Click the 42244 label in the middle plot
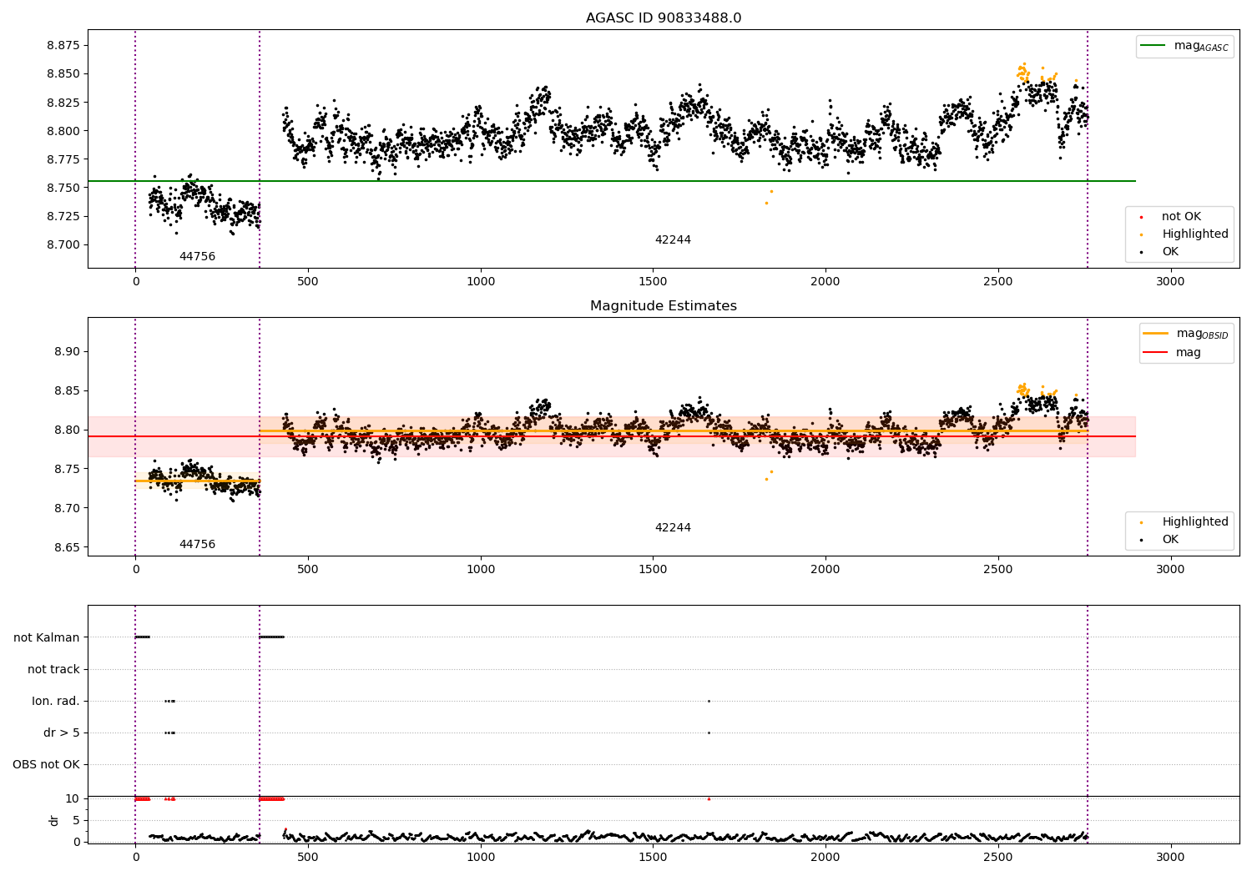Viewport: 1252px width, 876px height. 673,528
